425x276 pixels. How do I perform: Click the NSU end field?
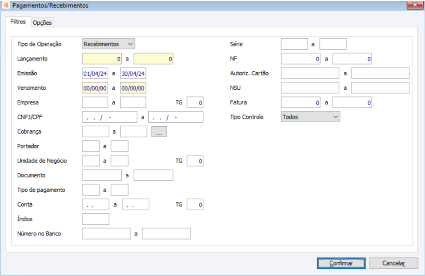380,88
